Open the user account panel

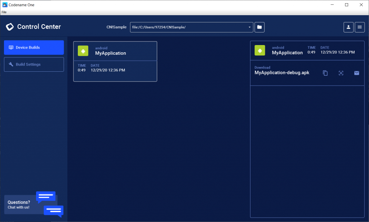[348, 27]
